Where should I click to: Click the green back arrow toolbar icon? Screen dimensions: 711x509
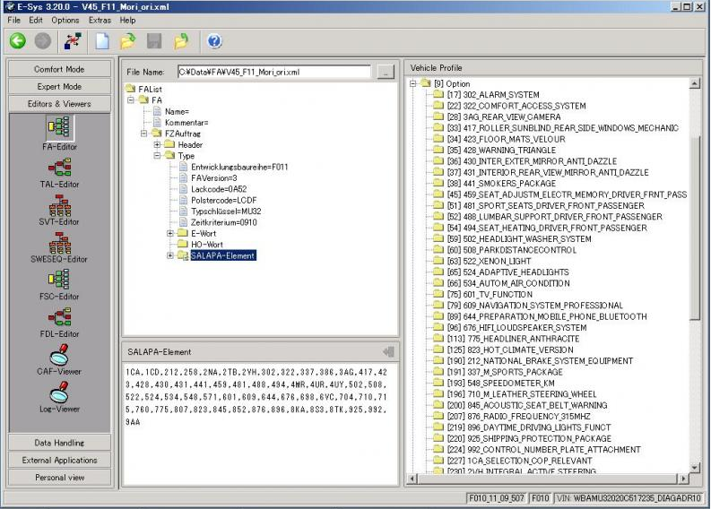click(18, 41)
